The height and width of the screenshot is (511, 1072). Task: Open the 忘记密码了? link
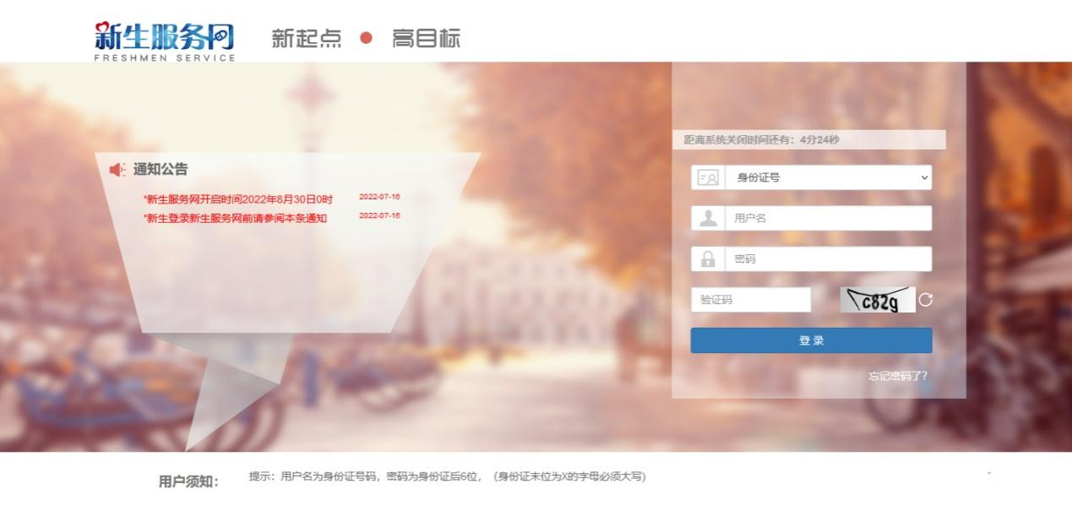point(897,376)
